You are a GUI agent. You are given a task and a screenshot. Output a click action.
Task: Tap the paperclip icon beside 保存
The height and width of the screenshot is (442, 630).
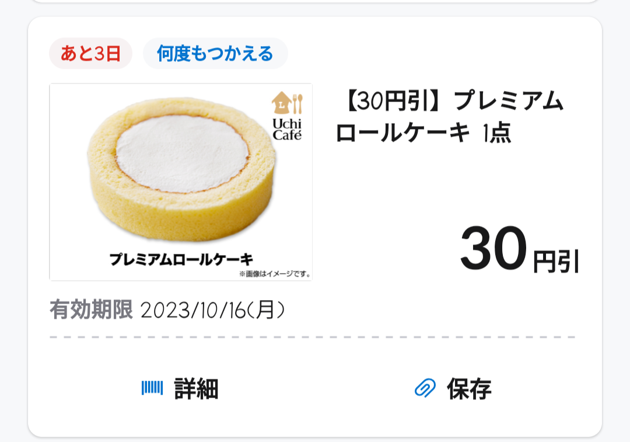(425, 388)
